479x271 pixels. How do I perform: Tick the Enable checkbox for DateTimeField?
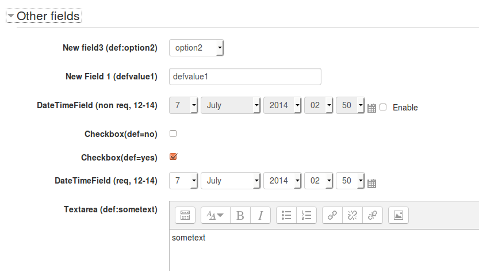tap(383, 107)
